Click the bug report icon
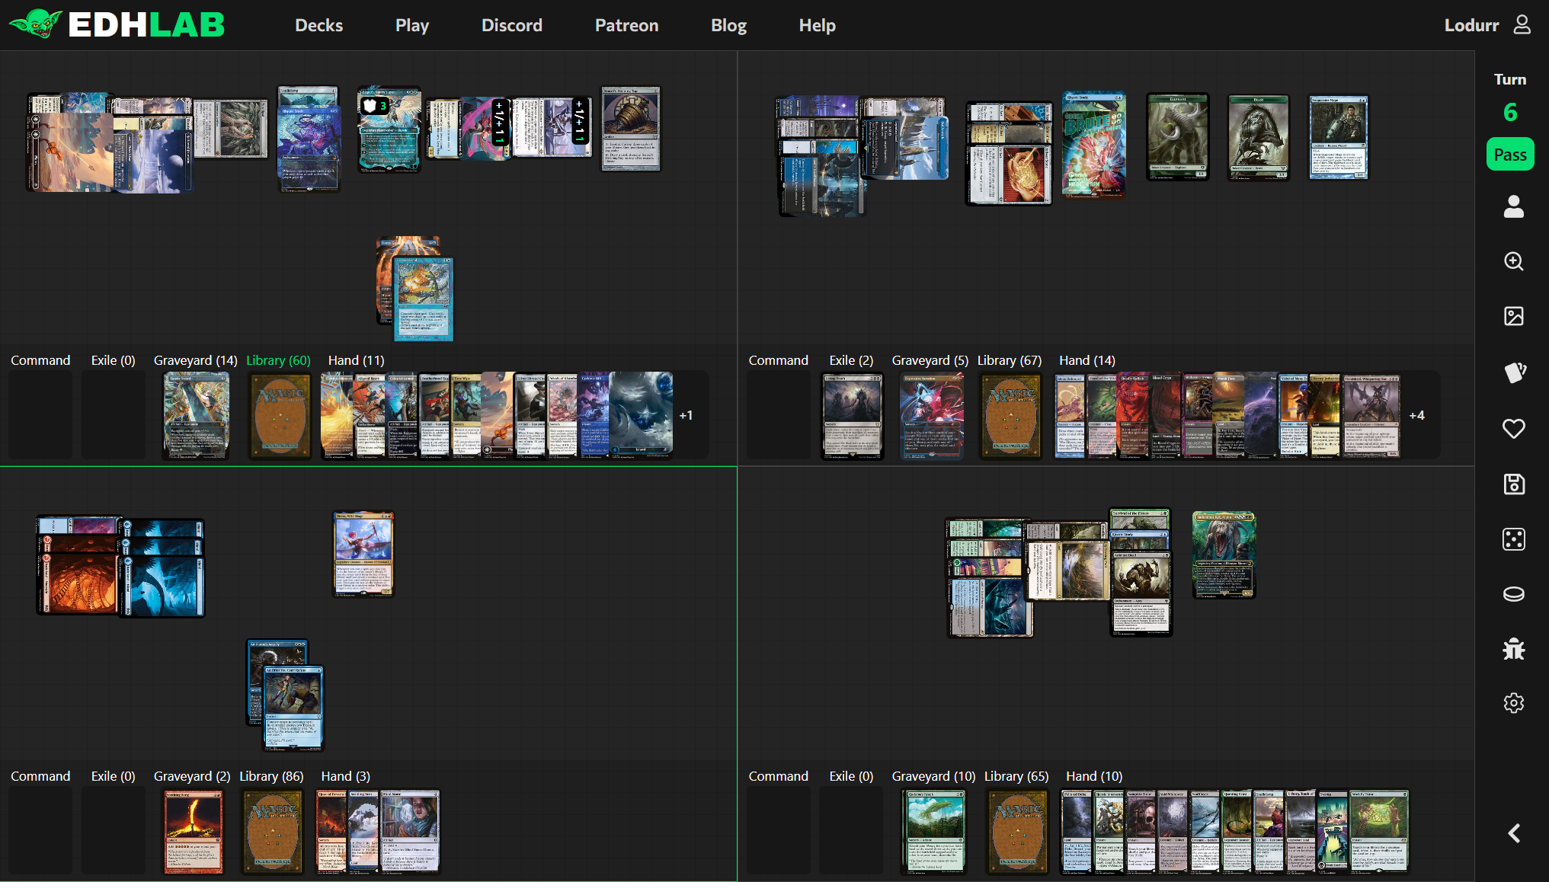The image size is (1549, 882). (1513, 649)
